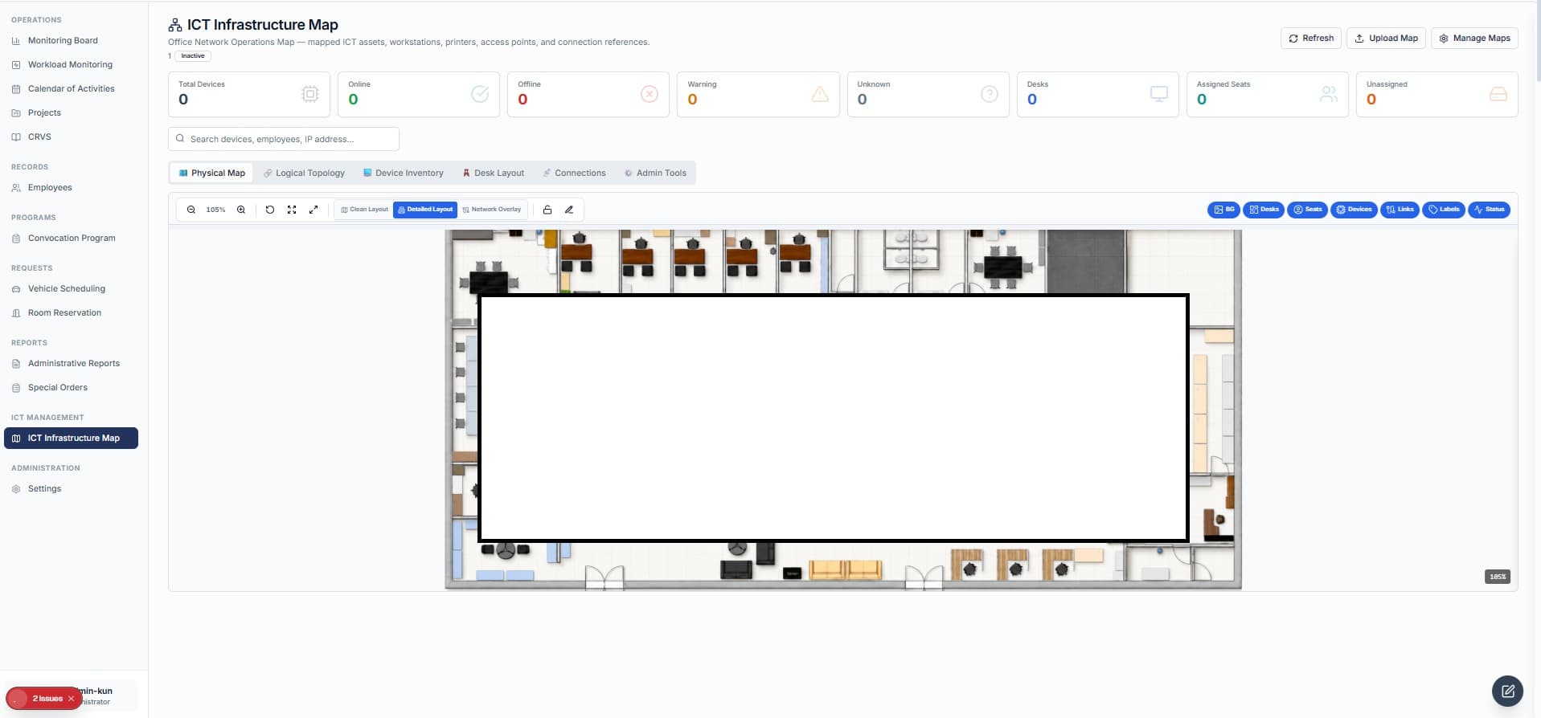Image resolution: width=1541 pixels, height=718 pixels.
Task: Close the 2 Issues badge
Action: tap(71, 699)
